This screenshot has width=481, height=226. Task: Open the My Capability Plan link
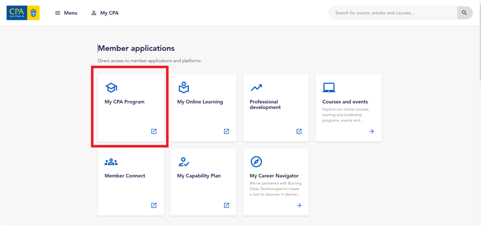[204, 182]
